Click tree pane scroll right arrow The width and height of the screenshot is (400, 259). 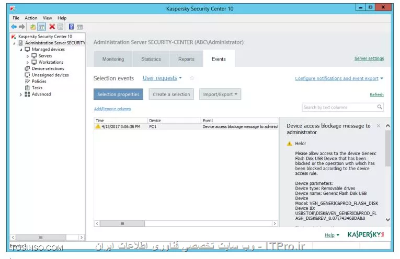(x=82, y=238)
